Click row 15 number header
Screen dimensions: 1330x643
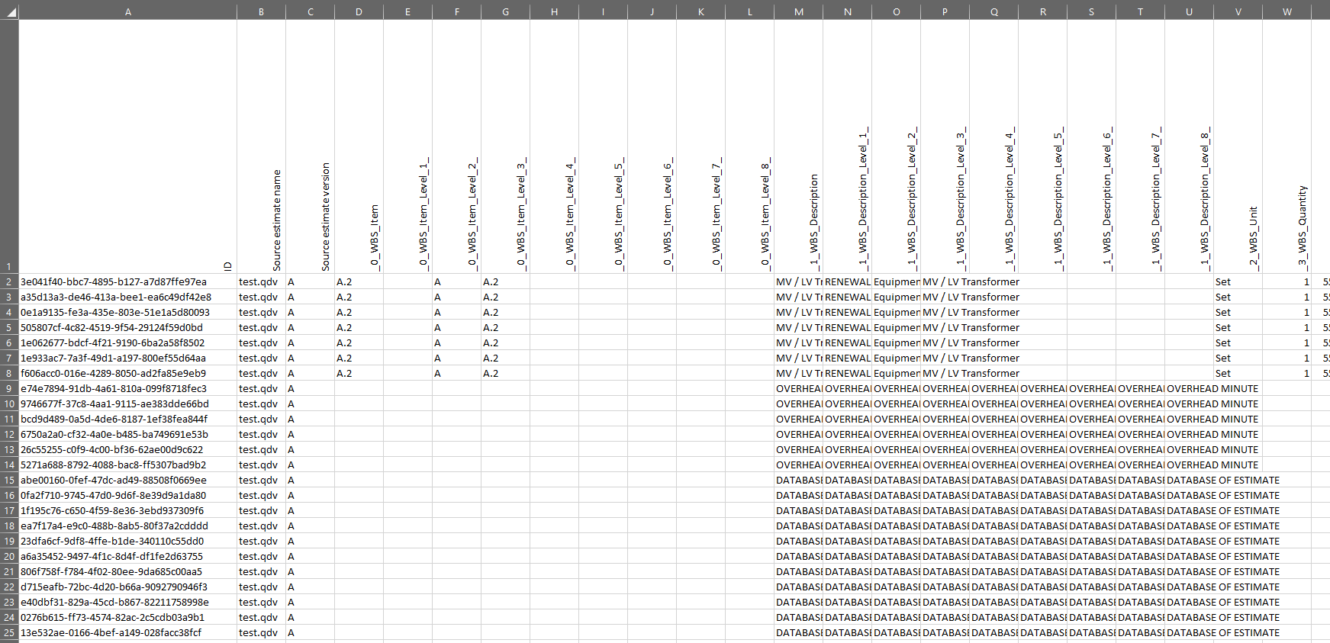pyautogui.click(x=9, y=480)
